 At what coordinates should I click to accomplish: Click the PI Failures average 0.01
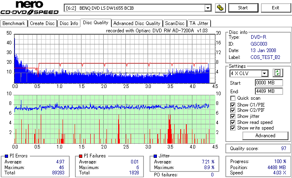click(135, 162)
